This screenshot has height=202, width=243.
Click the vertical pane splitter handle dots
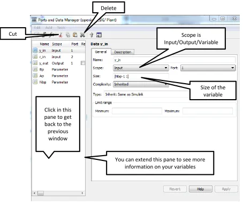[87, 117]
